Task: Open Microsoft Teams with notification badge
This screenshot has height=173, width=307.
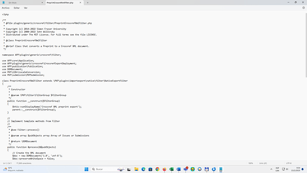Action: 186,169
